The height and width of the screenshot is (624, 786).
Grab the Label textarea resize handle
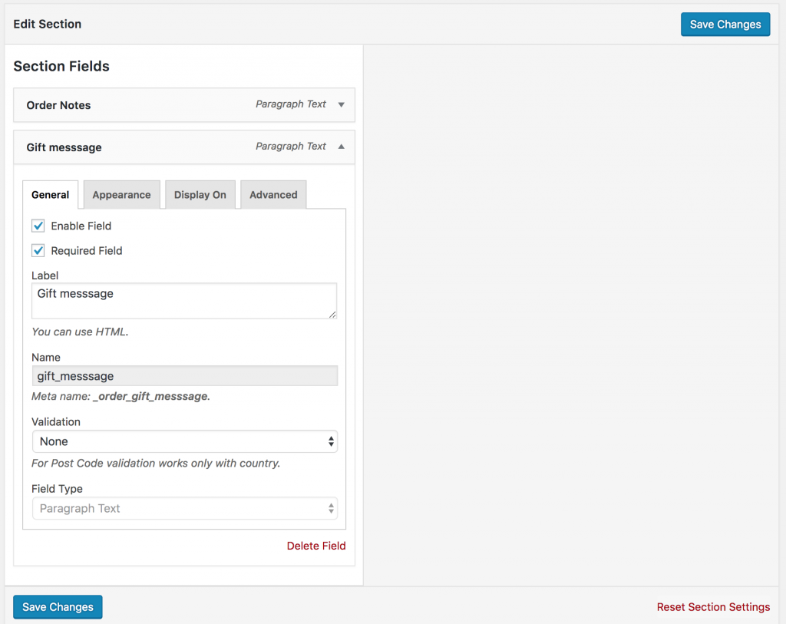coord(332,314)
